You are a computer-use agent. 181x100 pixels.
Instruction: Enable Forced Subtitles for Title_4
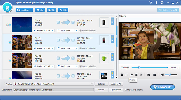point(81,31)
